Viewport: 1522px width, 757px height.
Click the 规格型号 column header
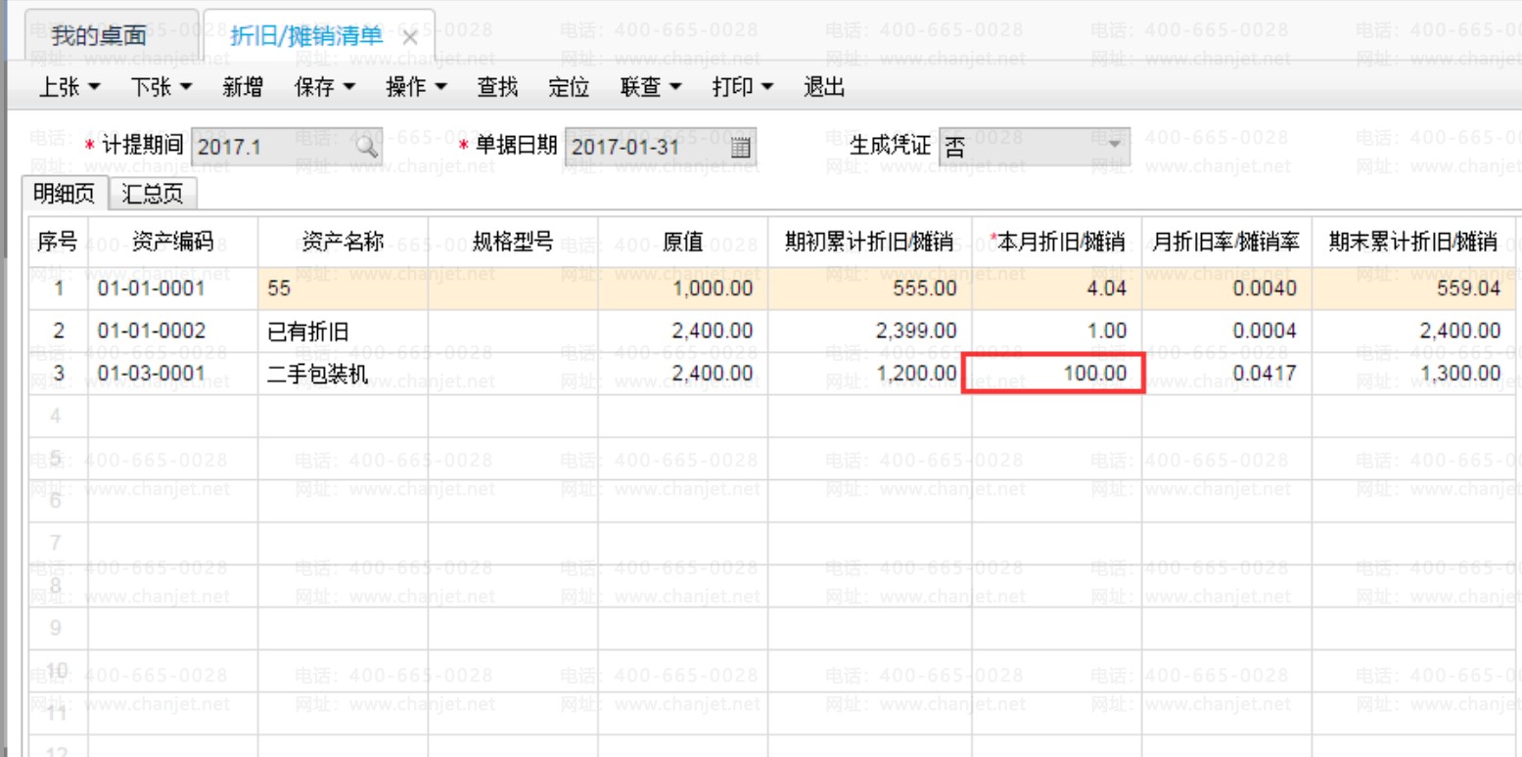click(513, 242)
